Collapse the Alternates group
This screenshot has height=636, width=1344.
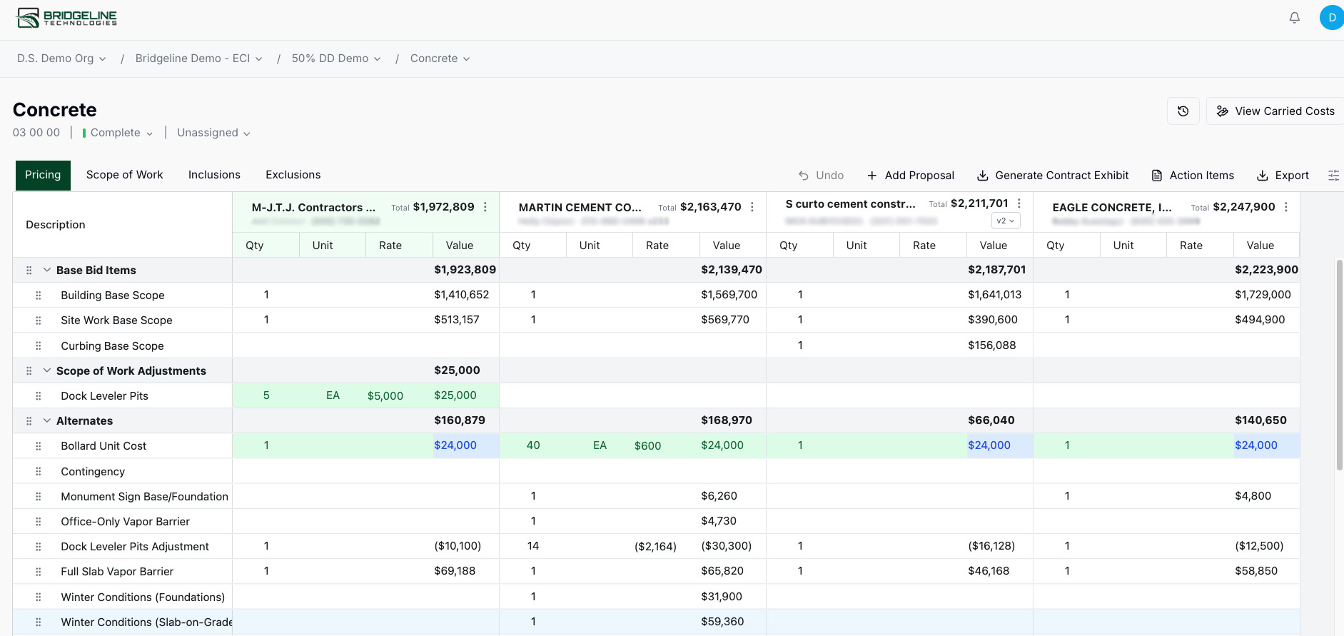pos(47,420)
